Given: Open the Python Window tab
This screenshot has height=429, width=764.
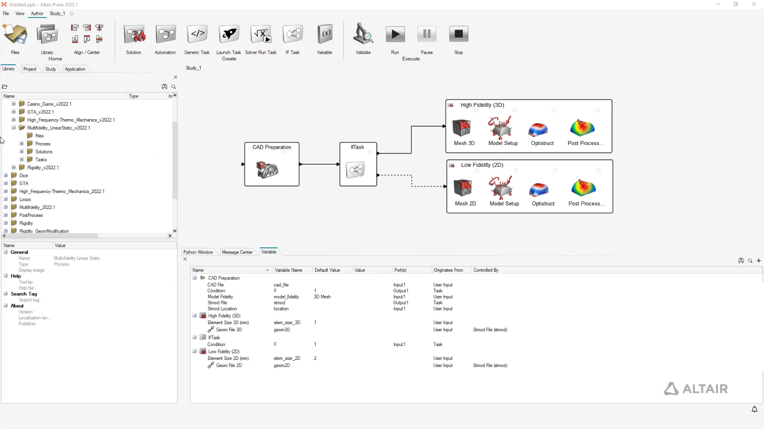Looking at the screenshot, I should click(198, 252).
